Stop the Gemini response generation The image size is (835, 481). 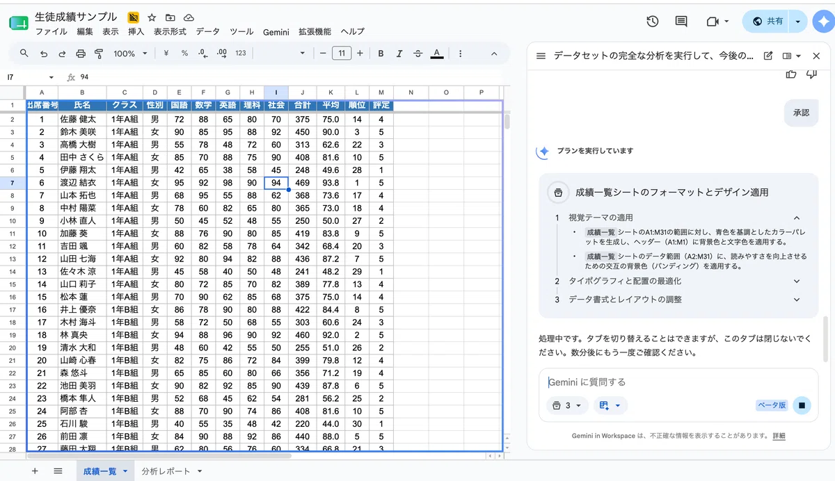pos(802,405)
